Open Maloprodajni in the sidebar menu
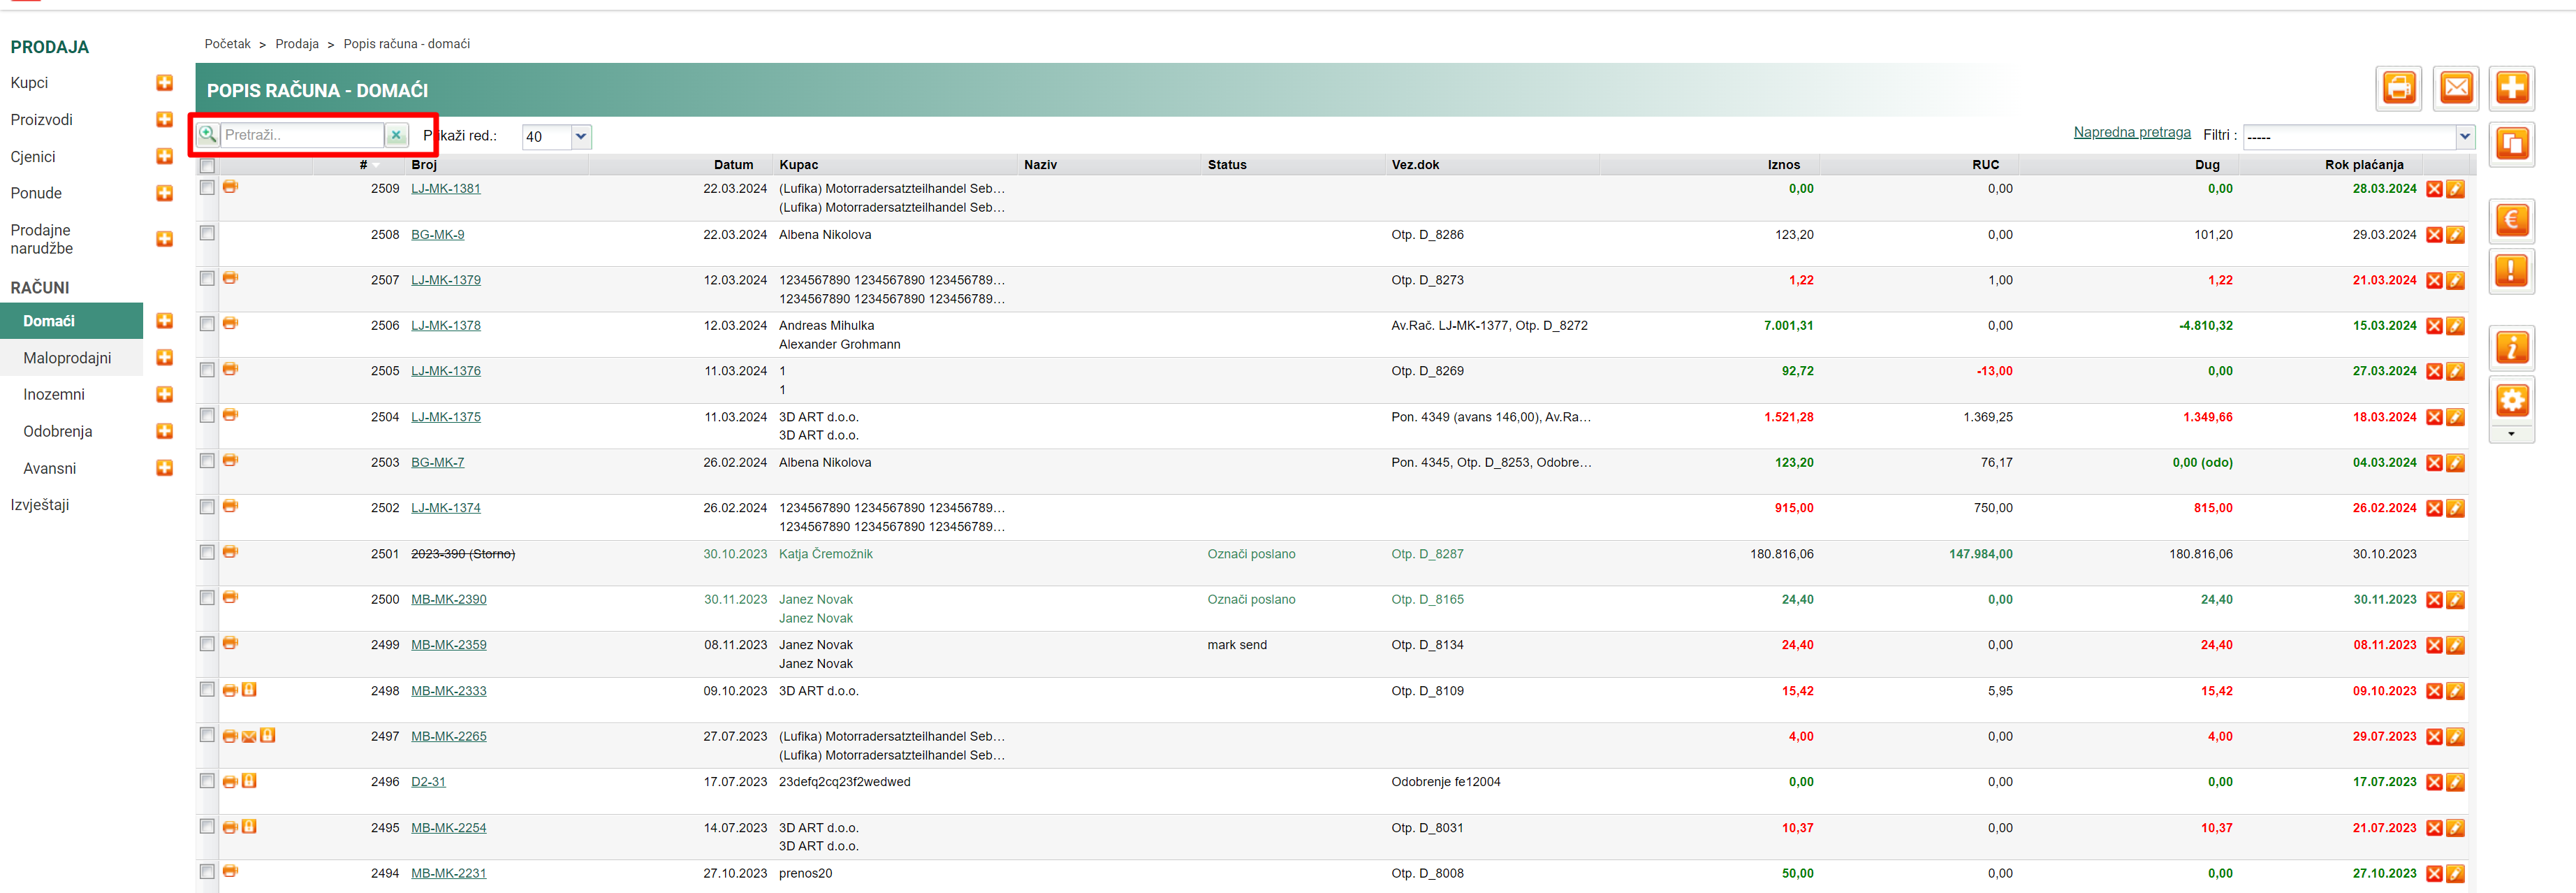The height and width of the screenshot is (893, 2576). (x=67, y=358)
